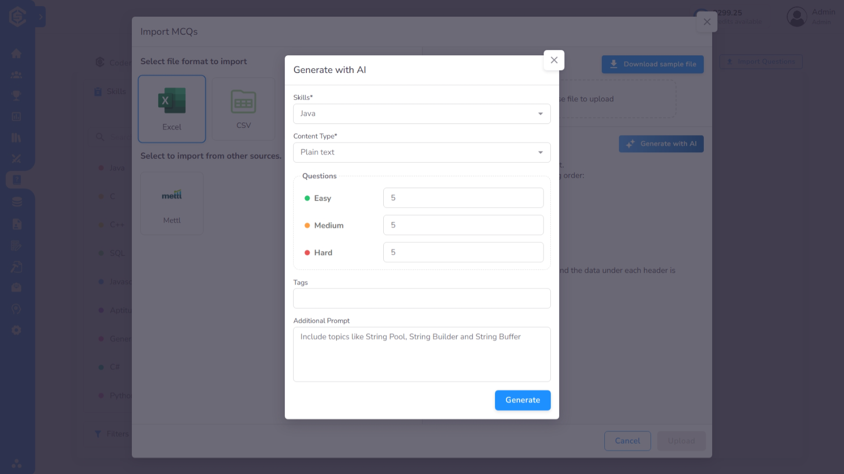844x474 pixels.
Task: Click the Easy questions count field
Action: [463, 198]
